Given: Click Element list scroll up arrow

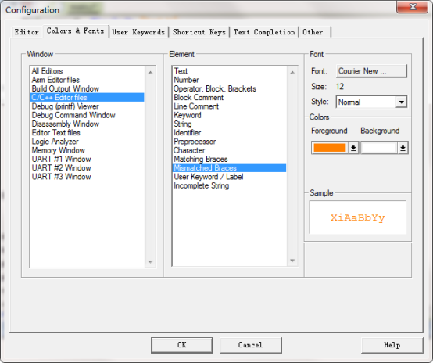Looking at the screenshot, I should [x=292, y=73].
